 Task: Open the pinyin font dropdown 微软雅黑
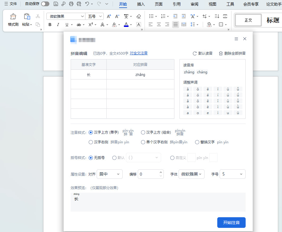tap(191, 174)
